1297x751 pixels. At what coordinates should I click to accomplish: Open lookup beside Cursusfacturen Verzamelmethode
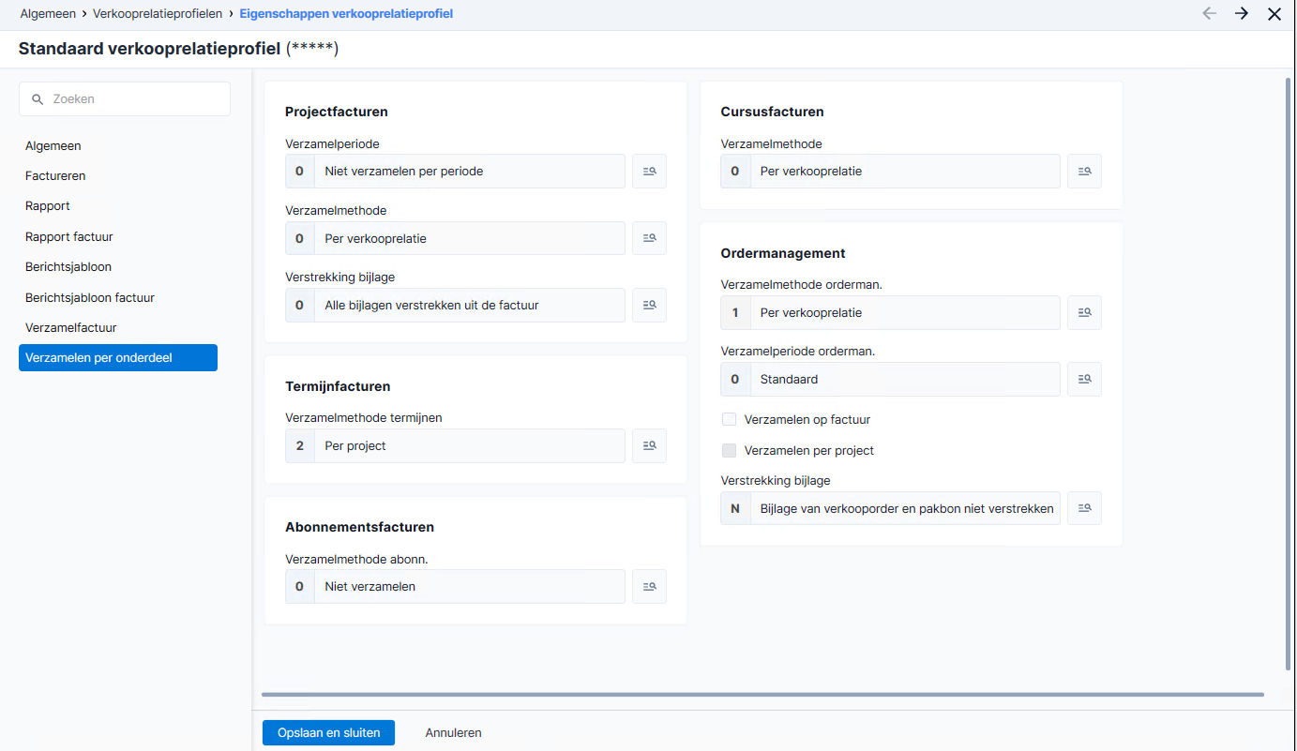1084,172
